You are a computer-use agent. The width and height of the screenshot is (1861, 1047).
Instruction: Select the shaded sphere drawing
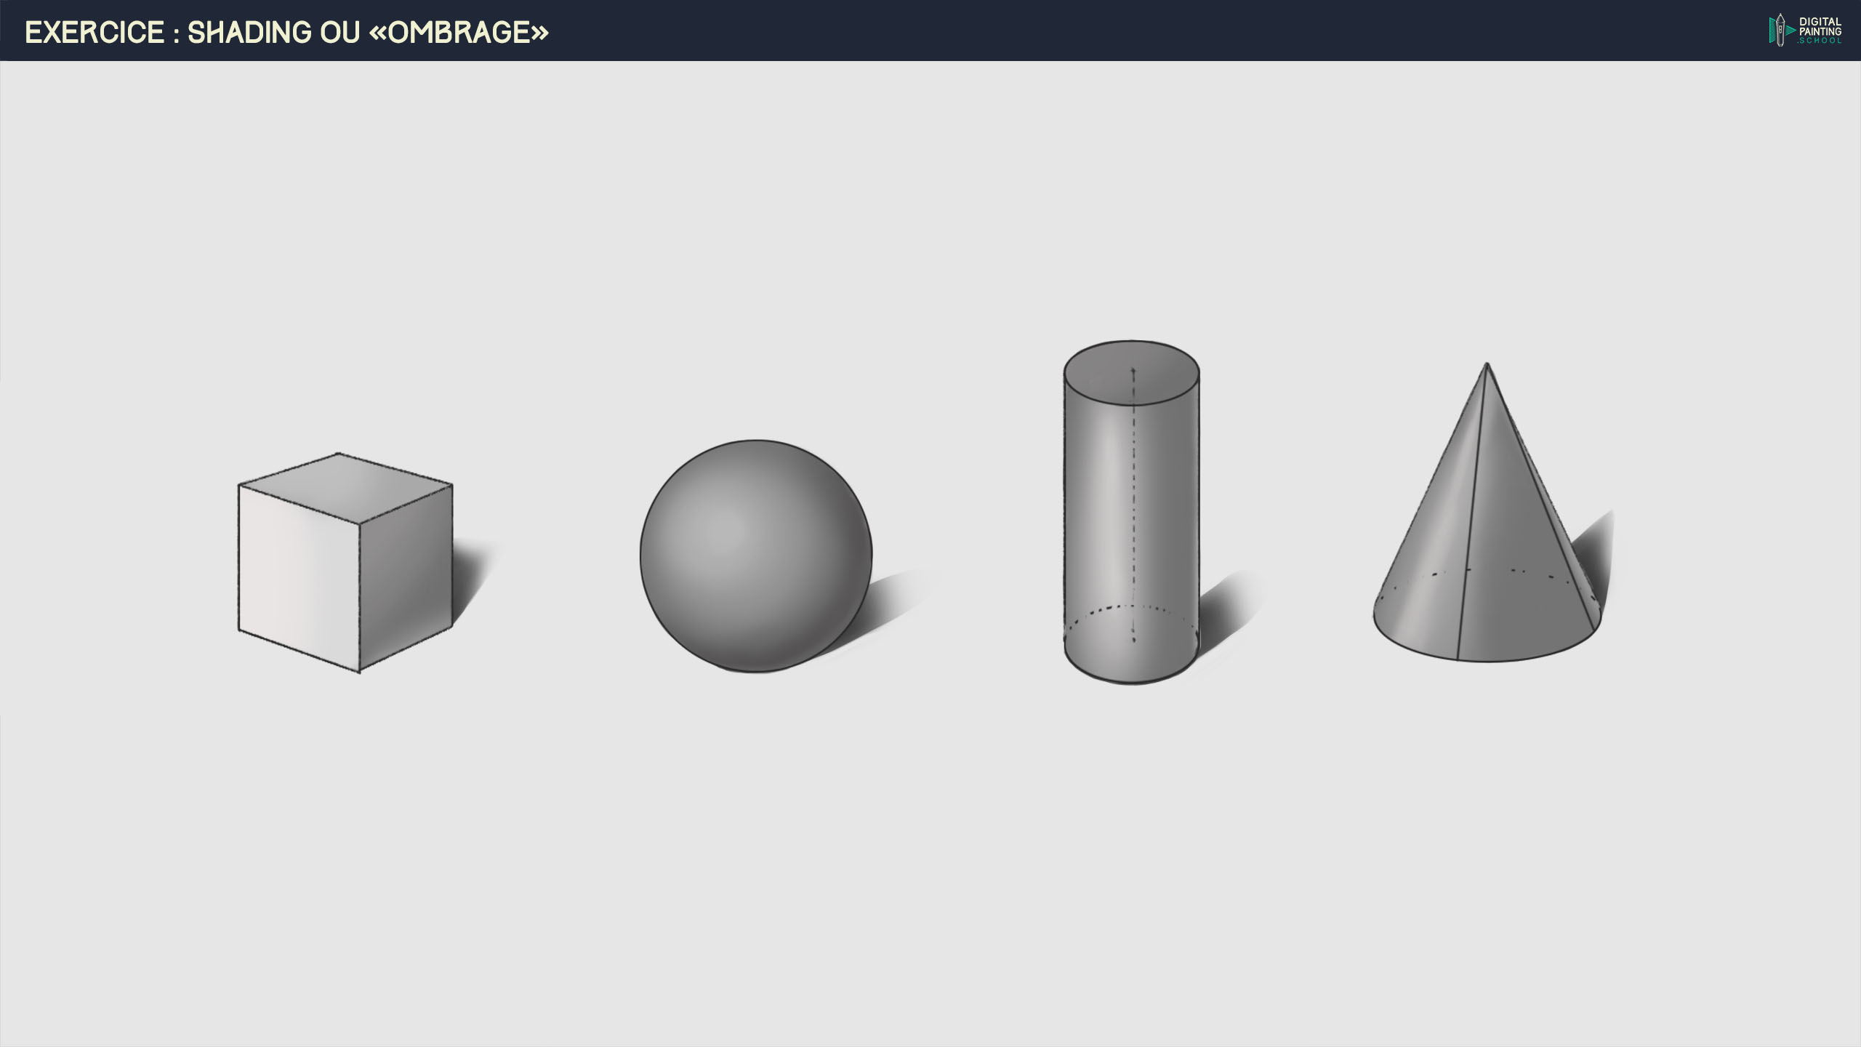756,556
